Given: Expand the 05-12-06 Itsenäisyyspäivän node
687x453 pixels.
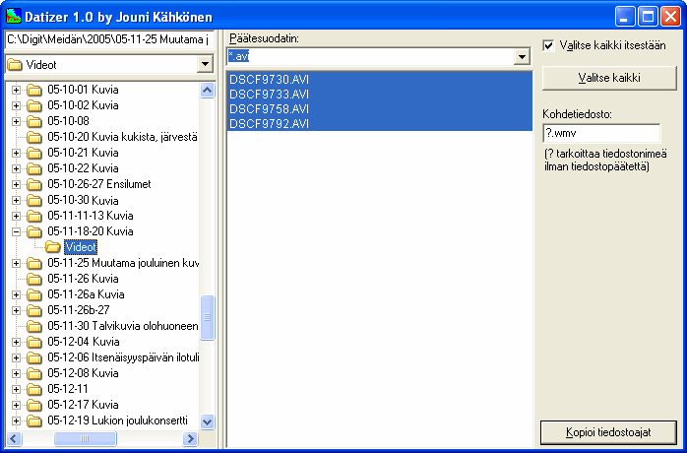Looking at the screenshot, I should point(16,357).
